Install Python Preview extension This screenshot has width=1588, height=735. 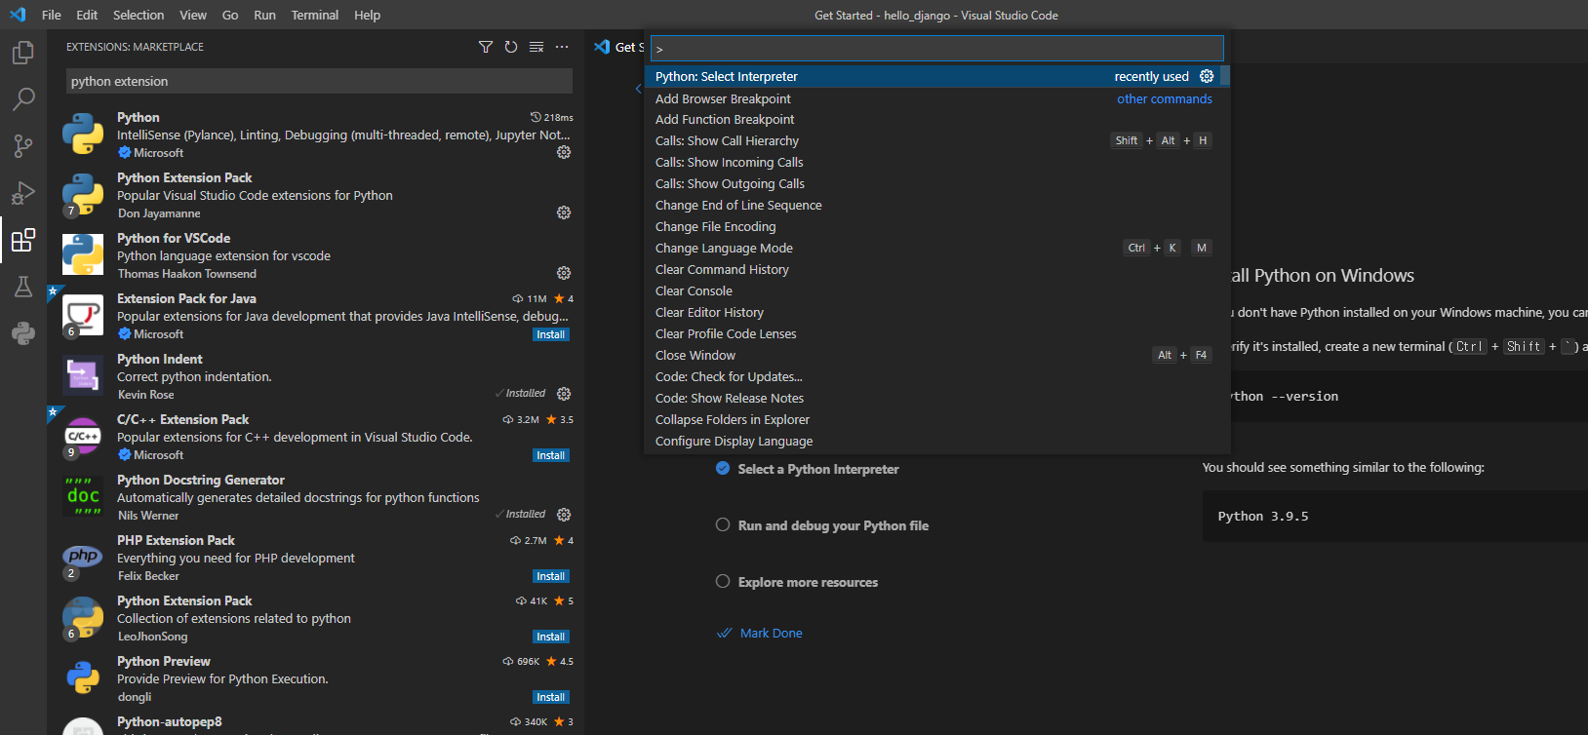[x=551, y=697]
